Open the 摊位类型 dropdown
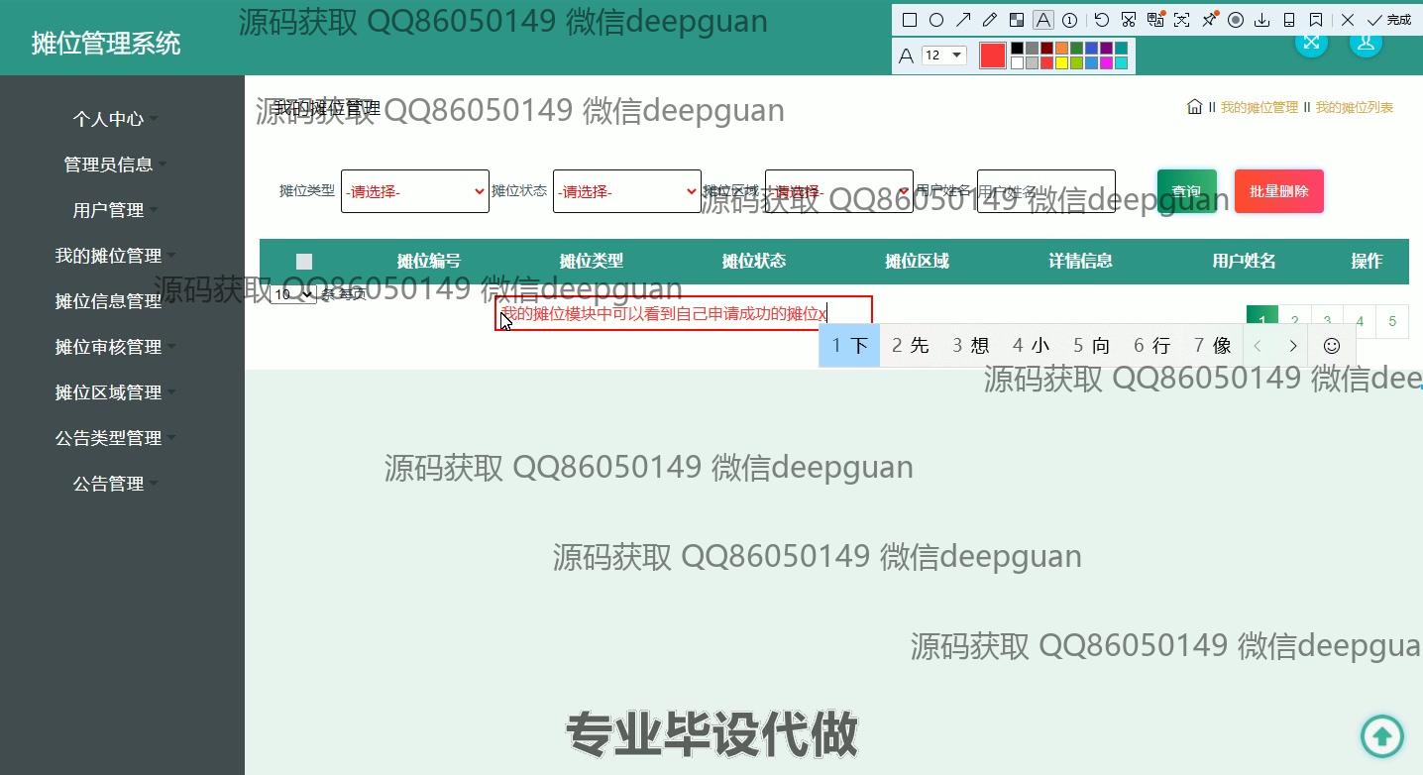This screenshot has width=1423, height=775. 414,191
